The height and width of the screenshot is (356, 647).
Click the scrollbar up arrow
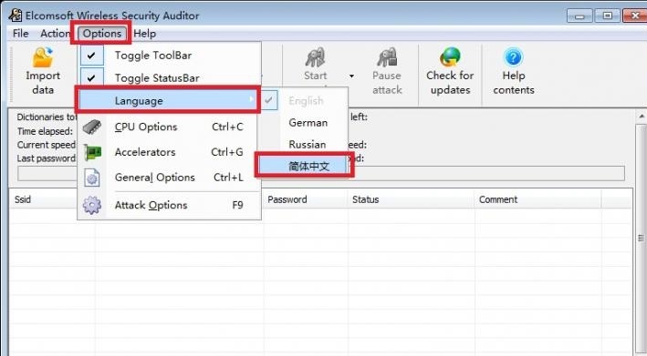coord(642,117)
